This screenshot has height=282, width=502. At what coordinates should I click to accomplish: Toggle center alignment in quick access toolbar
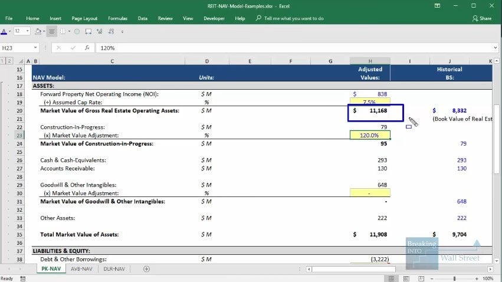tap(51, 31)
